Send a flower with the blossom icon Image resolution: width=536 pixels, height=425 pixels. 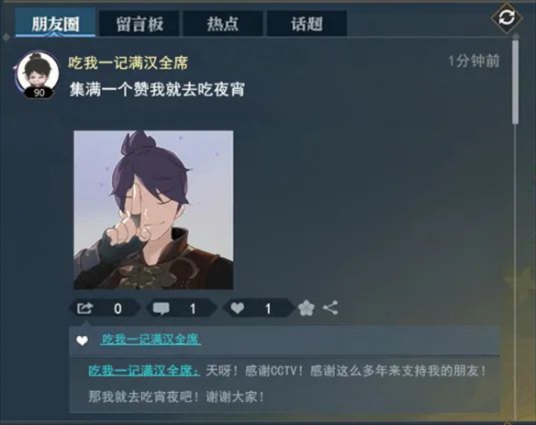[x=307, y=308]
